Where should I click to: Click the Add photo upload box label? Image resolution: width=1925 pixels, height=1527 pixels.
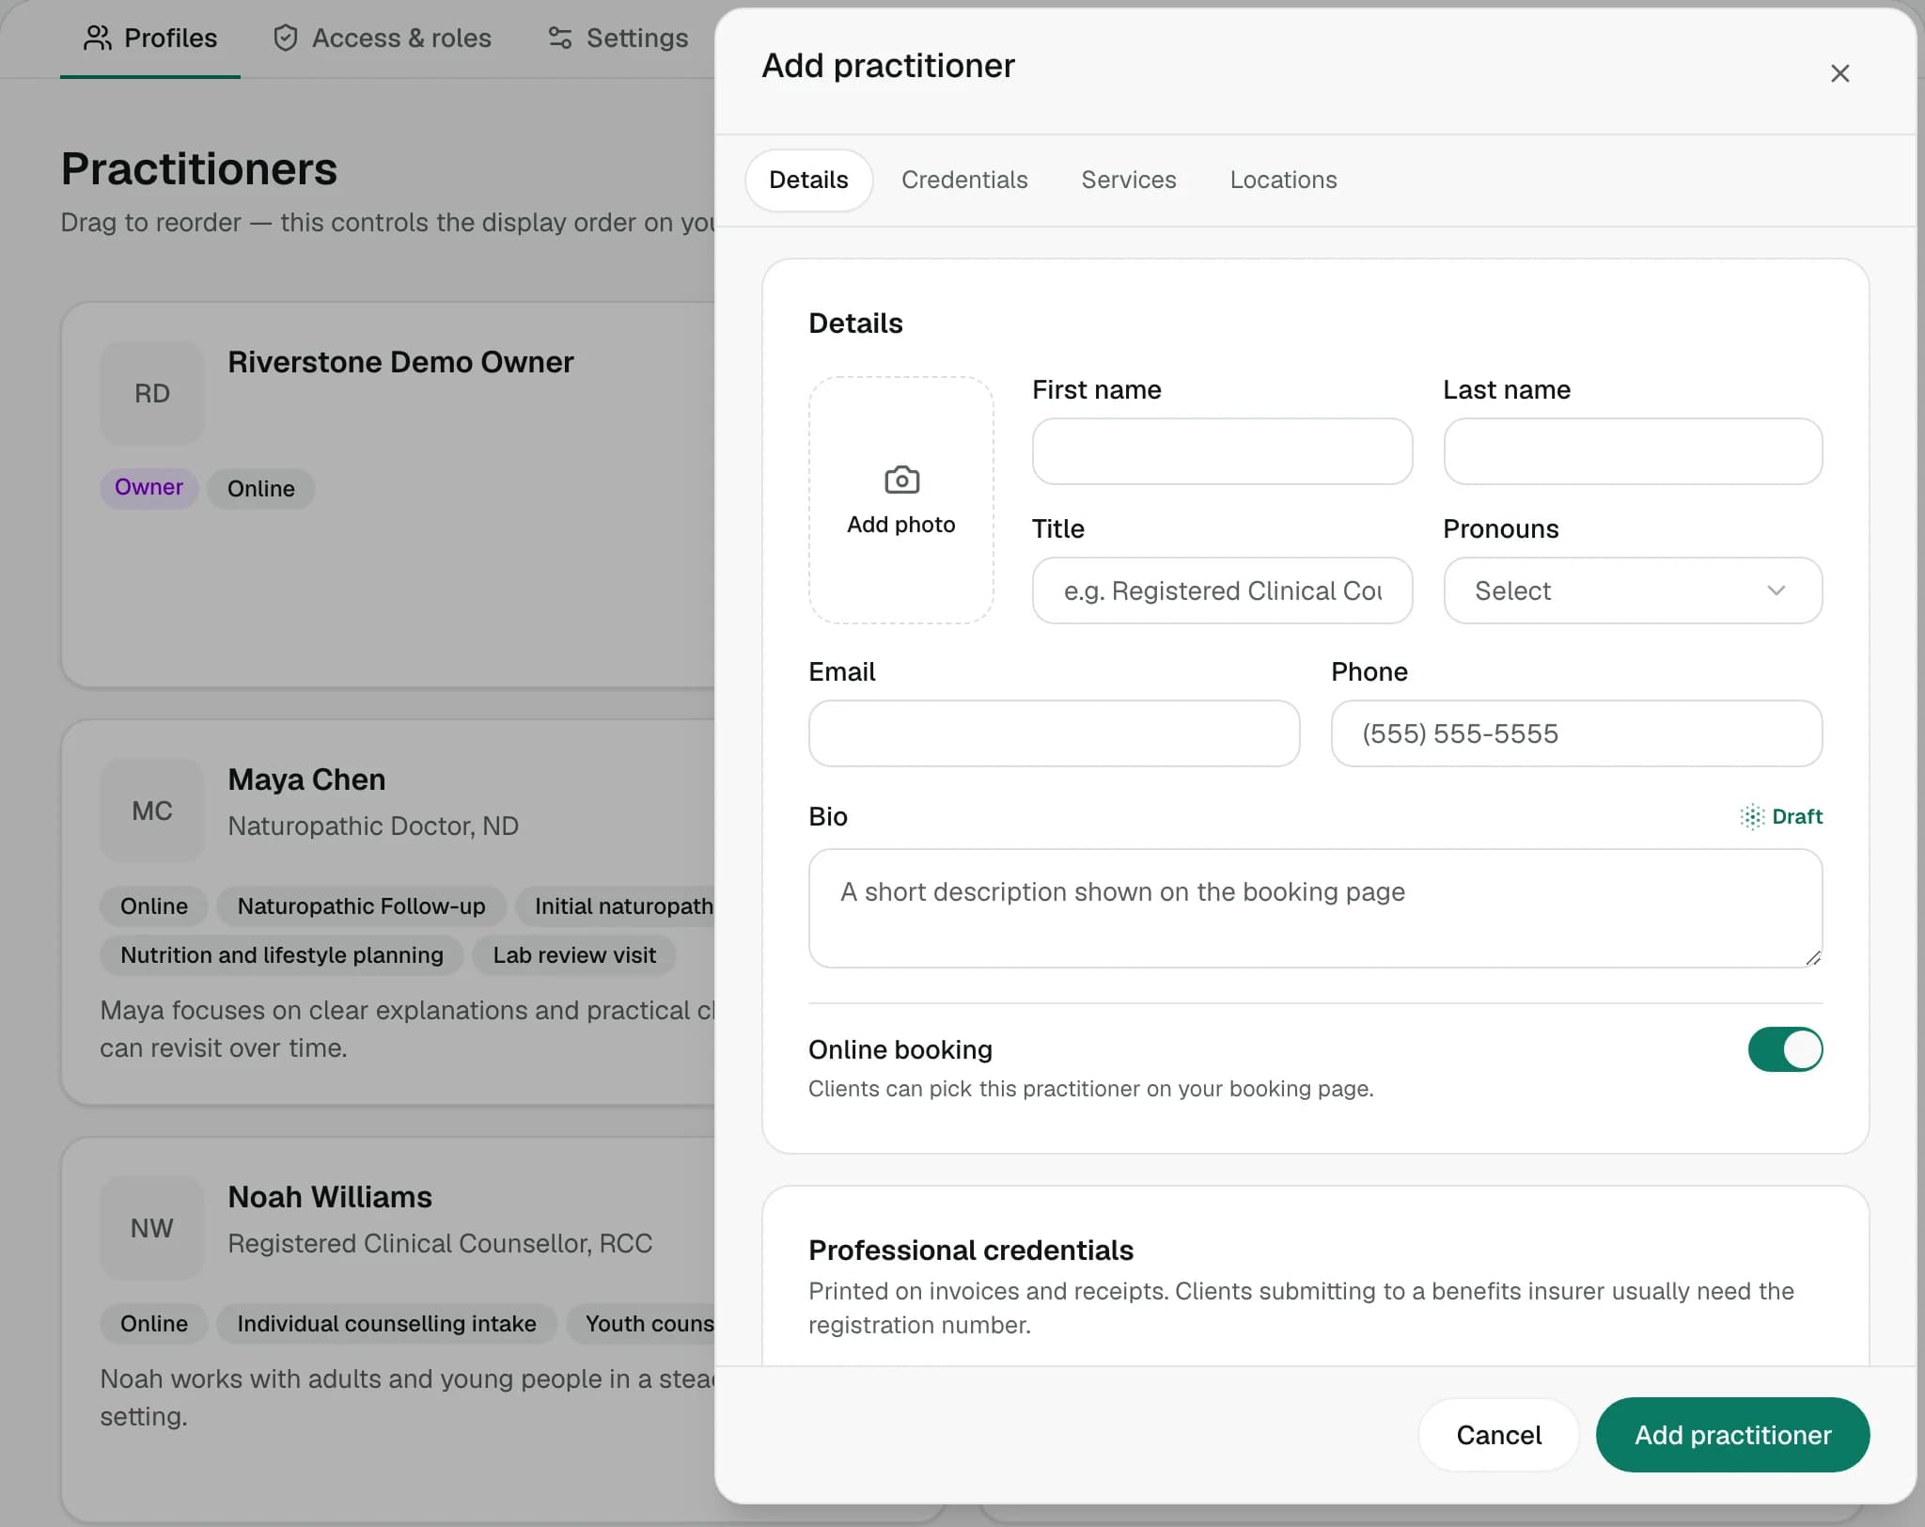[901, 525]
